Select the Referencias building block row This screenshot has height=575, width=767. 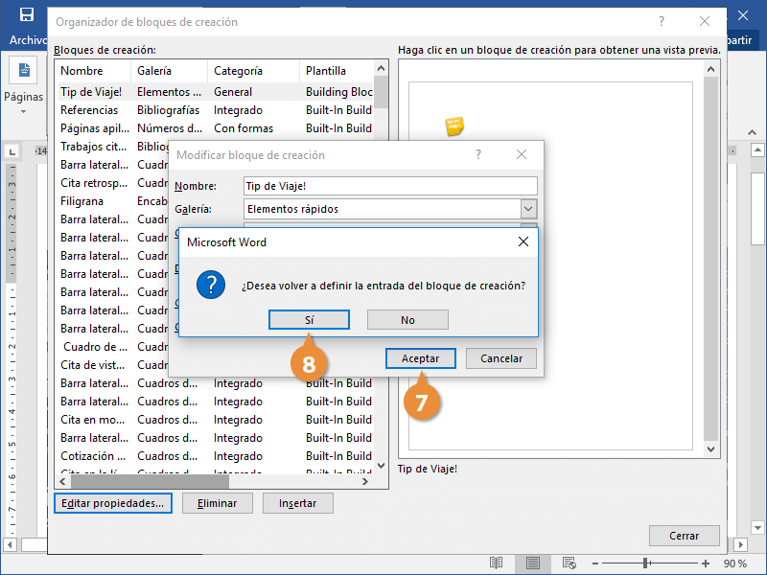93,109
